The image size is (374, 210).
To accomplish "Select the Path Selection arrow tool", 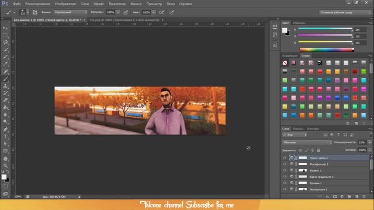I will point(5,144).
